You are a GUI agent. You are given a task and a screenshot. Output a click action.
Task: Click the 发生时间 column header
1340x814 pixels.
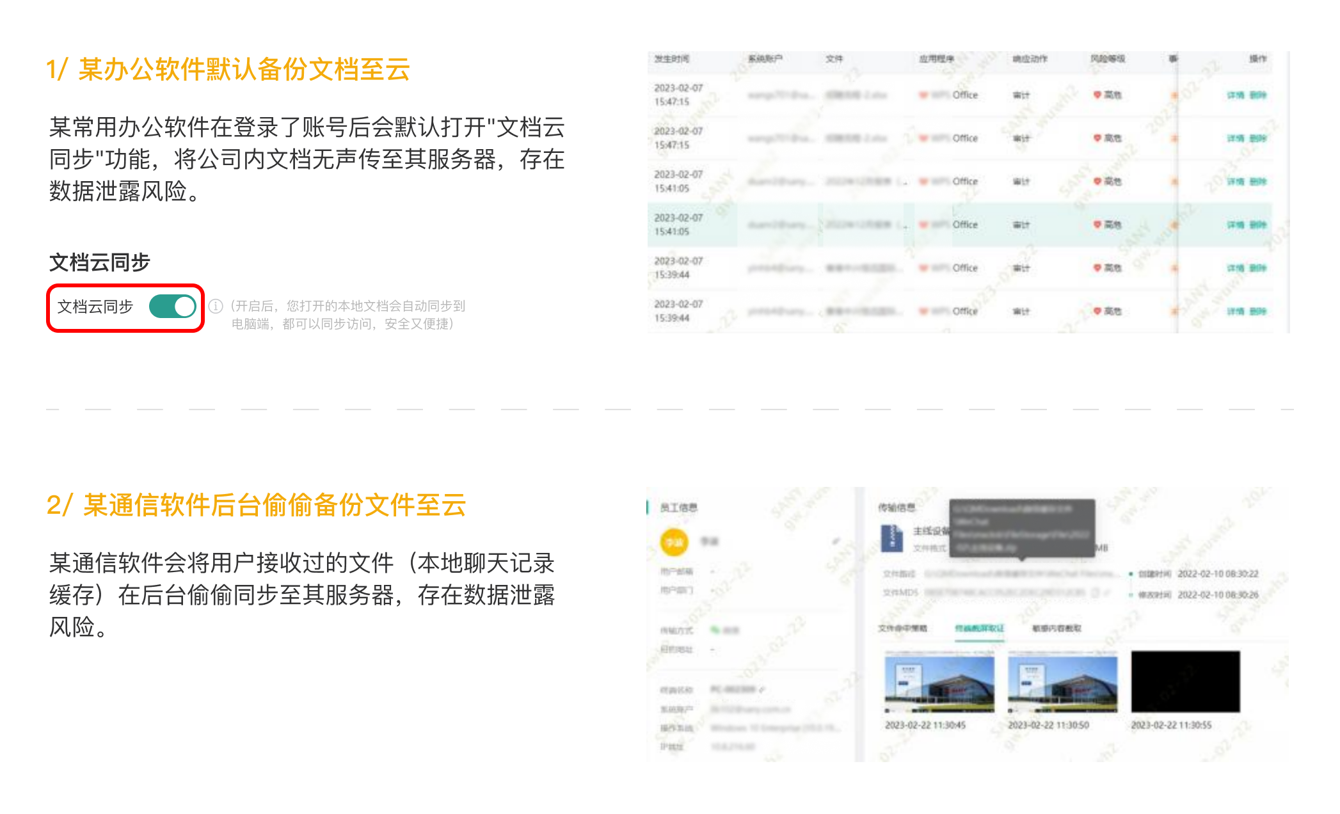[671, 59]
